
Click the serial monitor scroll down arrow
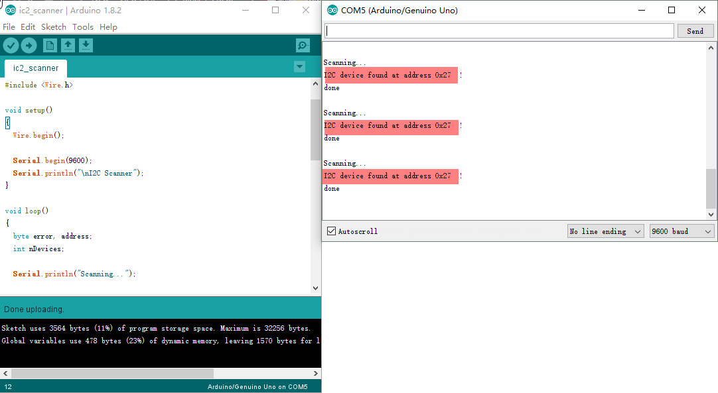[x=711, y=214]
